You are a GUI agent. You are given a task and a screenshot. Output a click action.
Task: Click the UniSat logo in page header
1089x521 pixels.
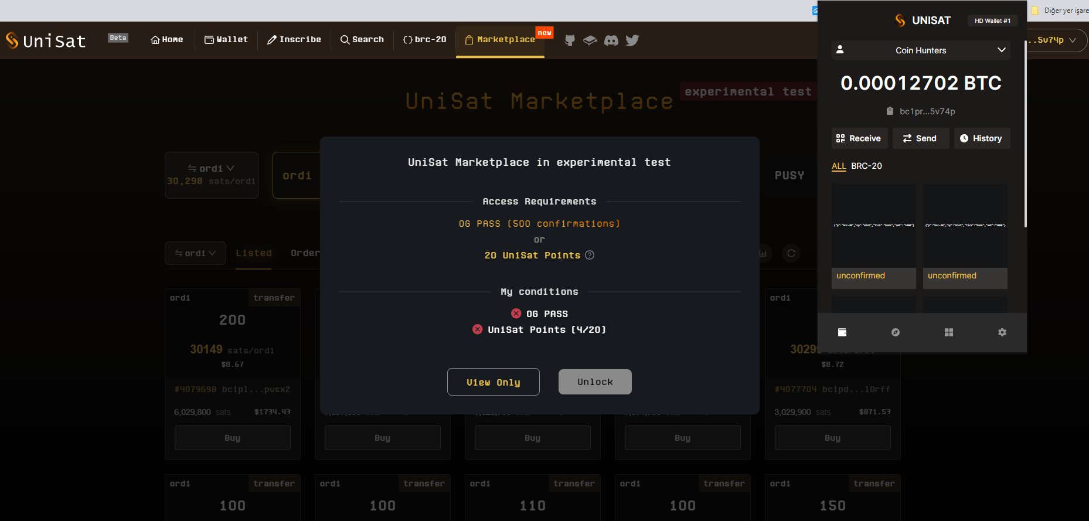pos(46,40)
